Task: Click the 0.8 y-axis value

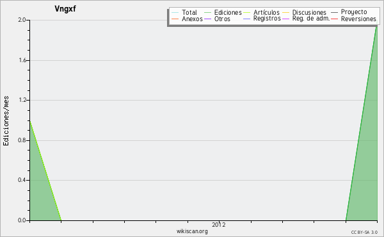Action: coord(22,140)
